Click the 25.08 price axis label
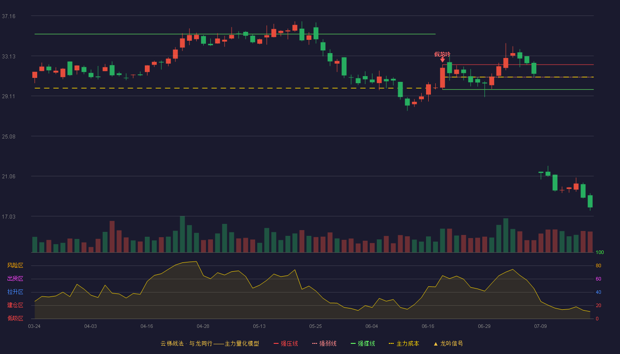Screen dimensions: 620x354 (8, 136)
